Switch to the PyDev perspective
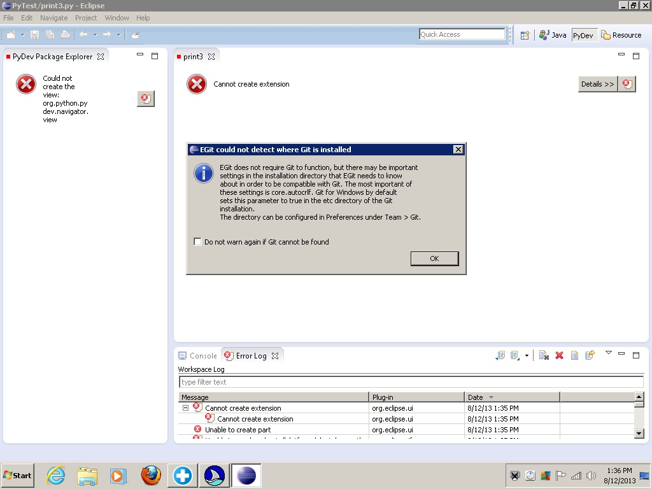Image resolution: width=652 pixels, height=489 pixels. 585,36
